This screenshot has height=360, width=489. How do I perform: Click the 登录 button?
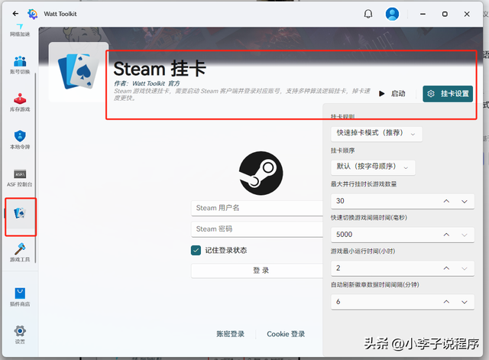(x=257, y=271)
